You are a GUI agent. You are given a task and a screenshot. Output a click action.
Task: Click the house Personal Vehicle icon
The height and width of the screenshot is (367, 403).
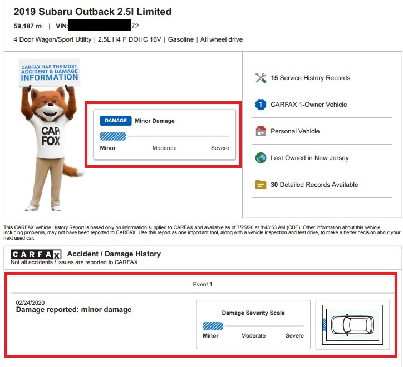[x=261, y=131]
